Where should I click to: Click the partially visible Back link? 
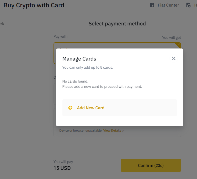(x=2, y=24)
